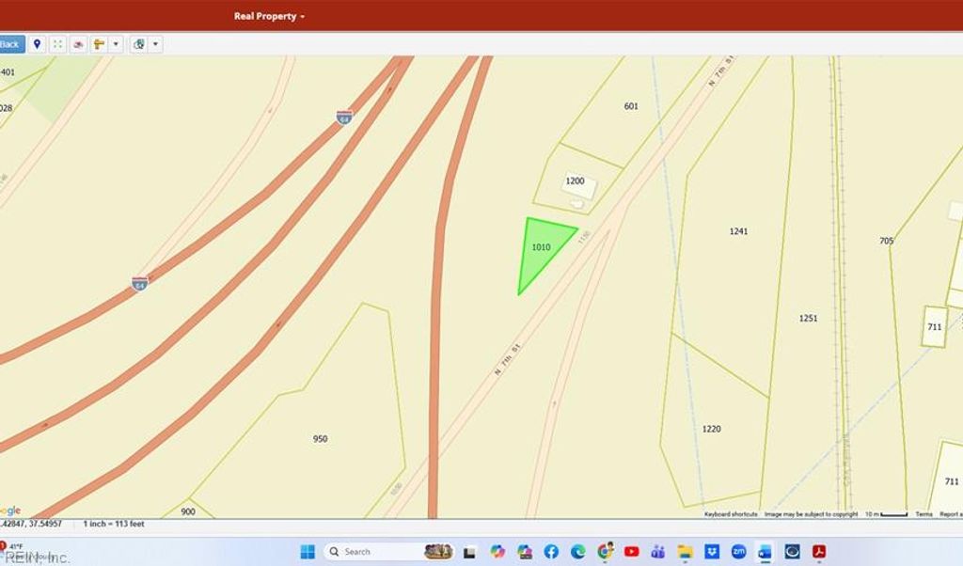Click parcel 950 on the map

click(320, 439)
